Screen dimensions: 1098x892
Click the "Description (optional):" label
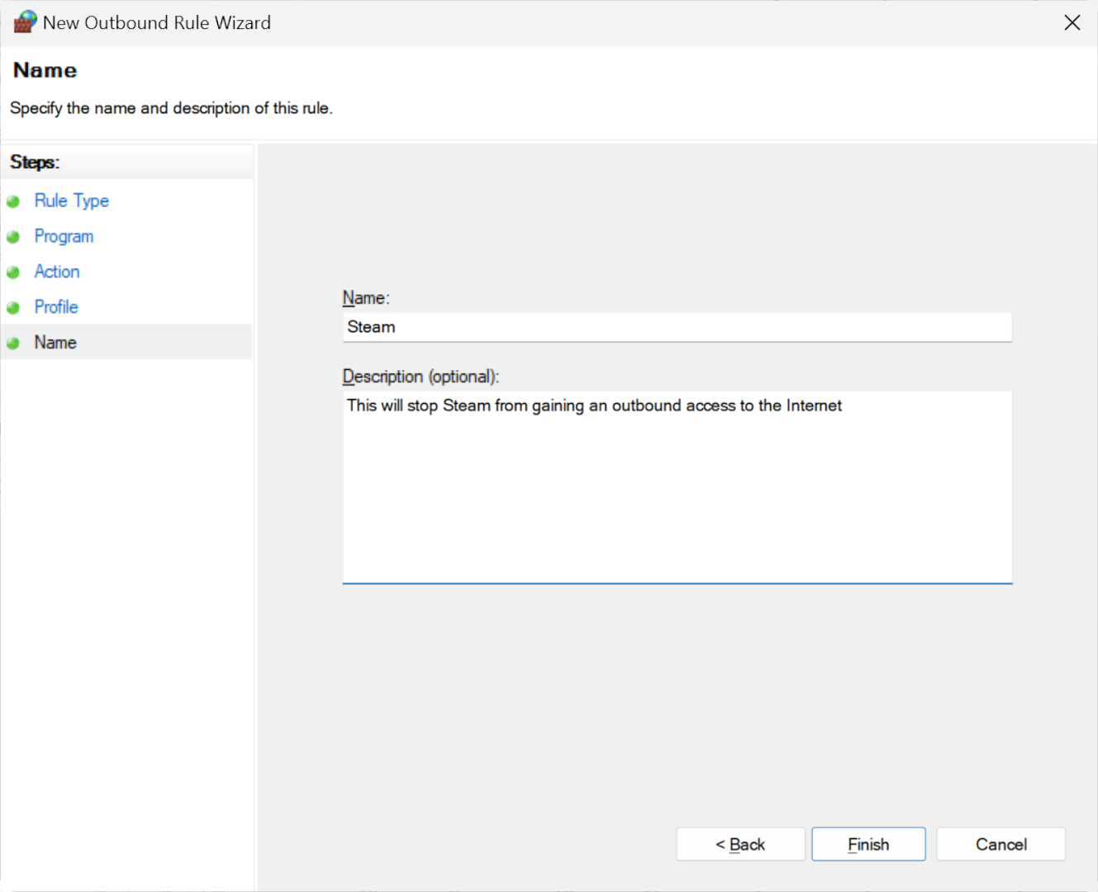pos(421,377)
